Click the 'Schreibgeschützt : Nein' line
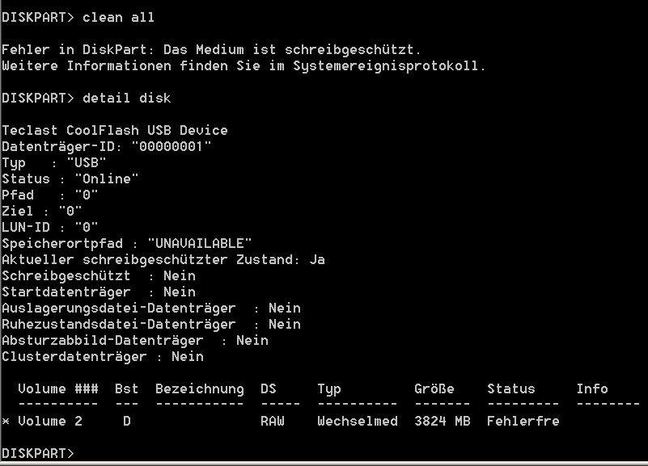The height and width of the screenshot is (466, 648). tap(99, 275)
